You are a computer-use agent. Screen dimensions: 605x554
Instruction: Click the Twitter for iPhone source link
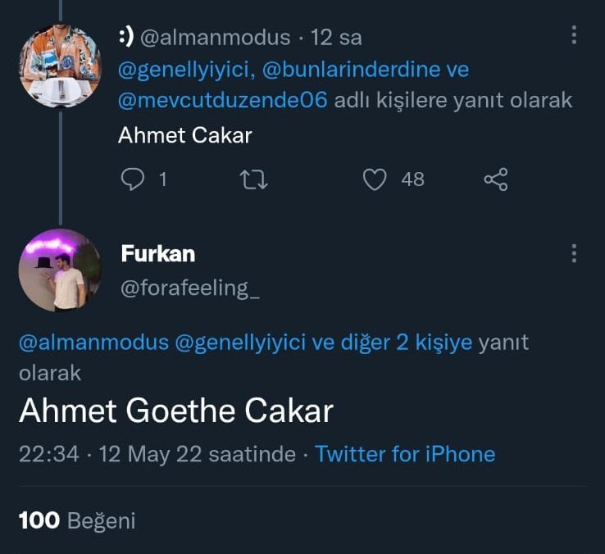(x=405, y=454)
